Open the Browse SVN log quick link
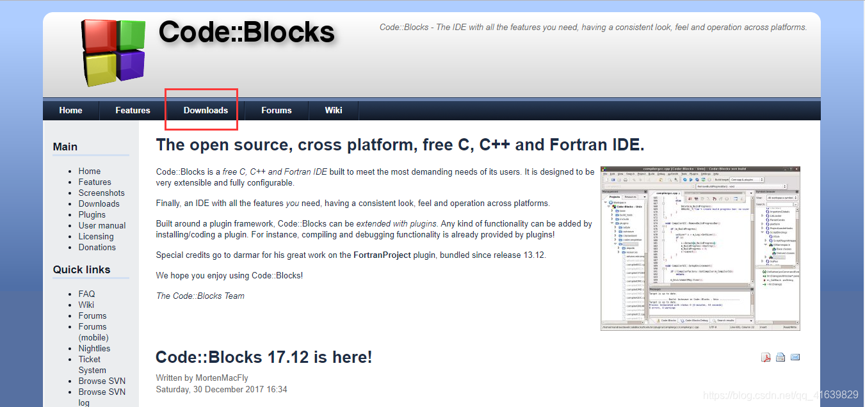865x407 pixels. (102, 397)
